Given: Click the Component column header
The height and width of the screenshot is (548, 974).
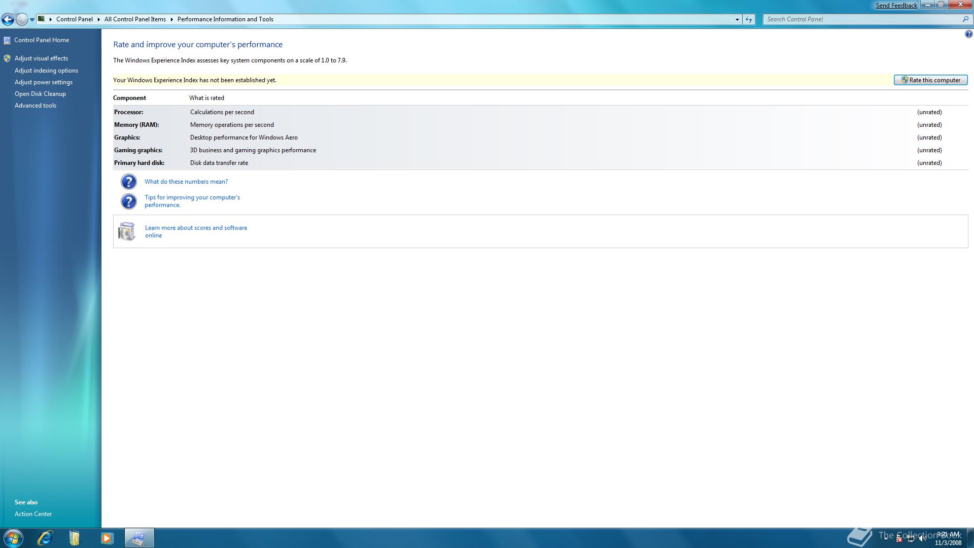Looking at the screenshot, I should pyautogui.click(x=129, y=98).
